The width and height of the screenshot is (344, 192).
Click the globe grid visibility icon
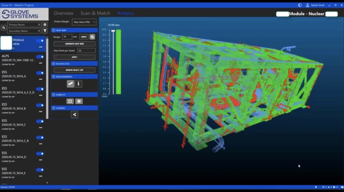pos(79,101)
